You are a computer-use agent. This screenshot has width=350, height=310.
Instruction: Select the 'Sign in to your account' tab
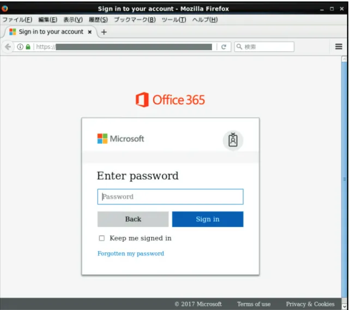tap(51, 32)
